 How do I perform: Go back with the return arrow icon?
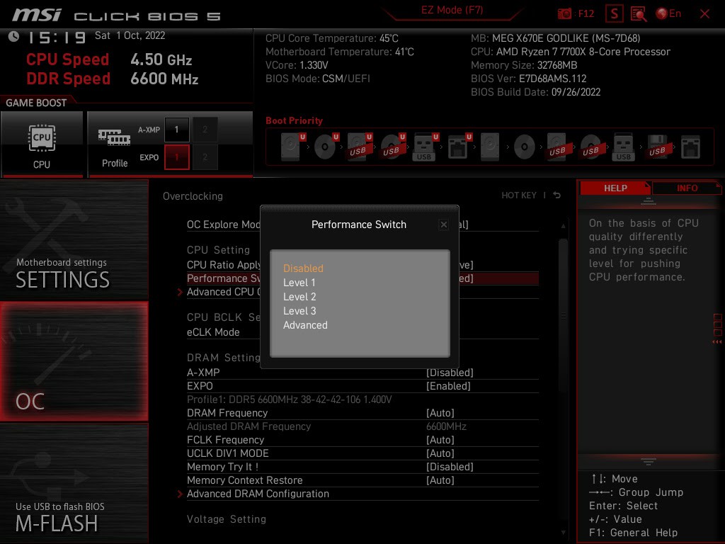[x=556, y=195]
